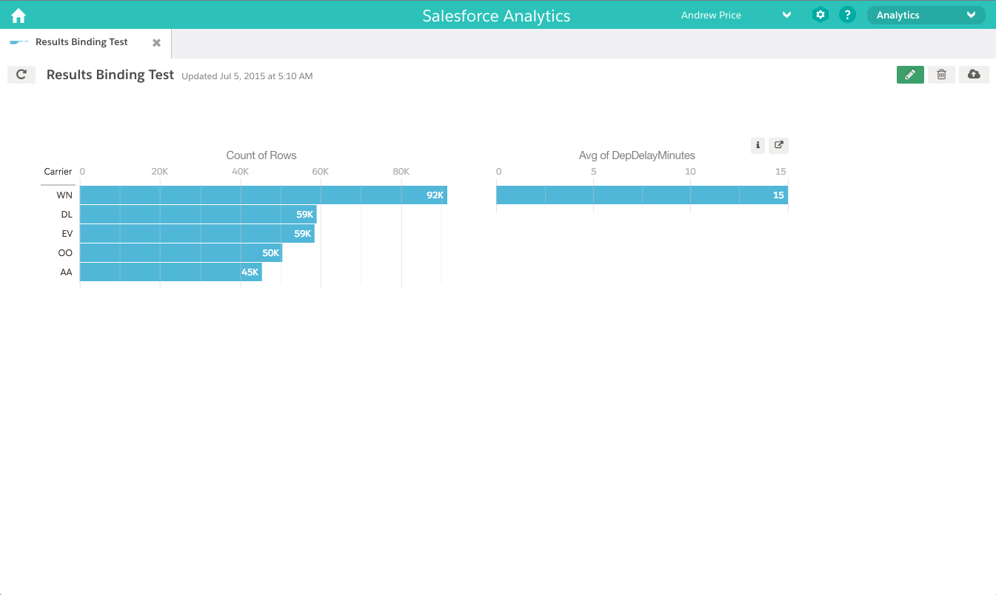The width and height of the screenshot is (996, 595).
Task: Click the Salesforce Analytics title
Action: (496, 16)
